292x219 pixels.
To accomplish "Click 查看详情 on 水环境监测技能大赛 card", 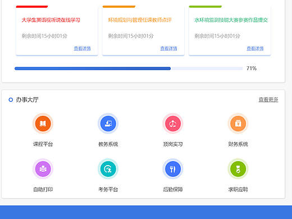I will click(255, 48).
